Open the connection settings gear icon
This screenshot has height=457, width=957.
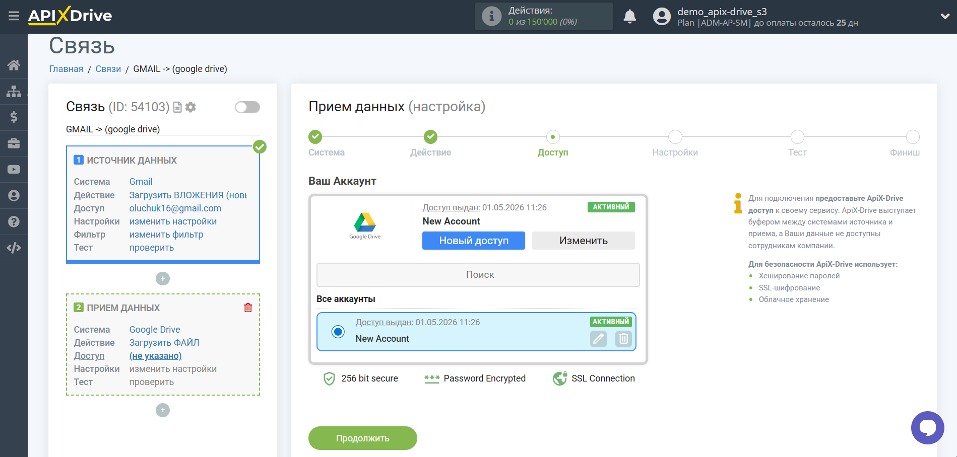[190, 107]
